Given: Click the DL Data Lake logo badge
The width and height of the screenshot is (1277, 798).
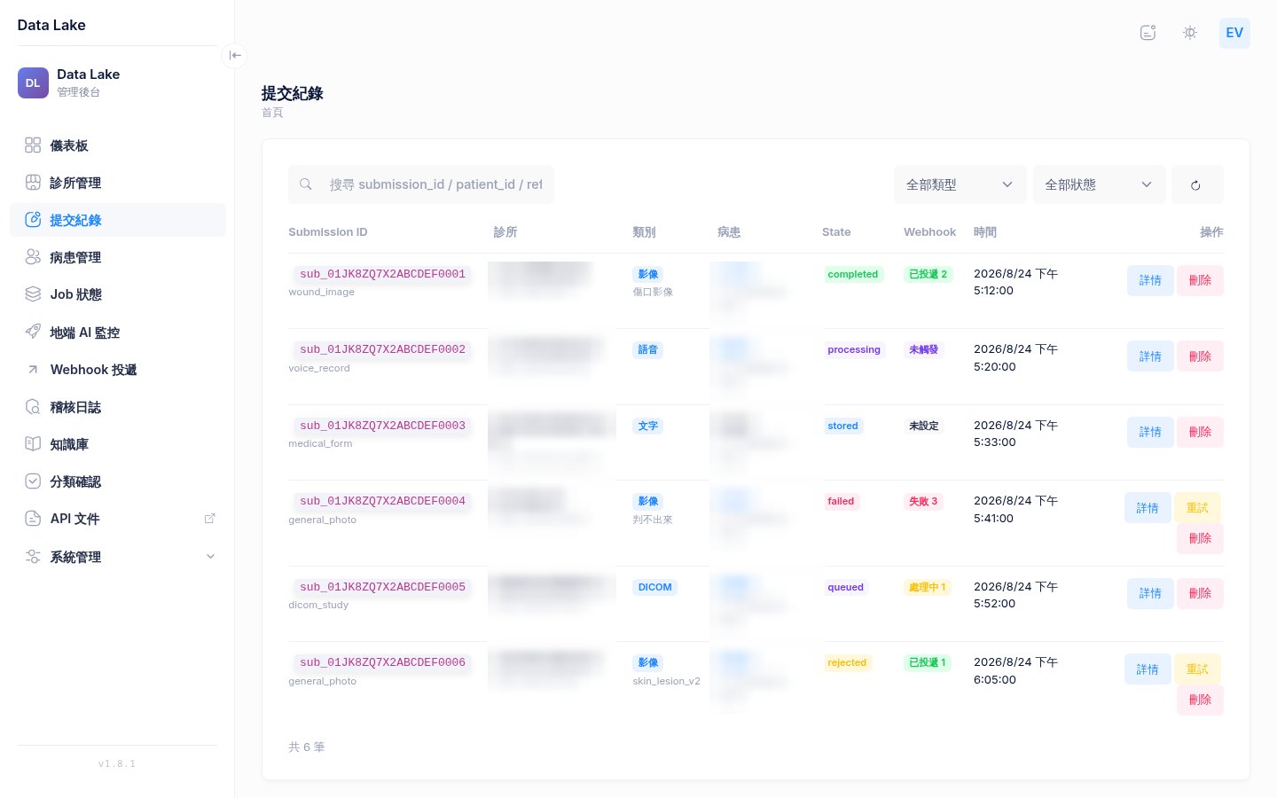Looking at the screenshot, I should tap(33, 82).
